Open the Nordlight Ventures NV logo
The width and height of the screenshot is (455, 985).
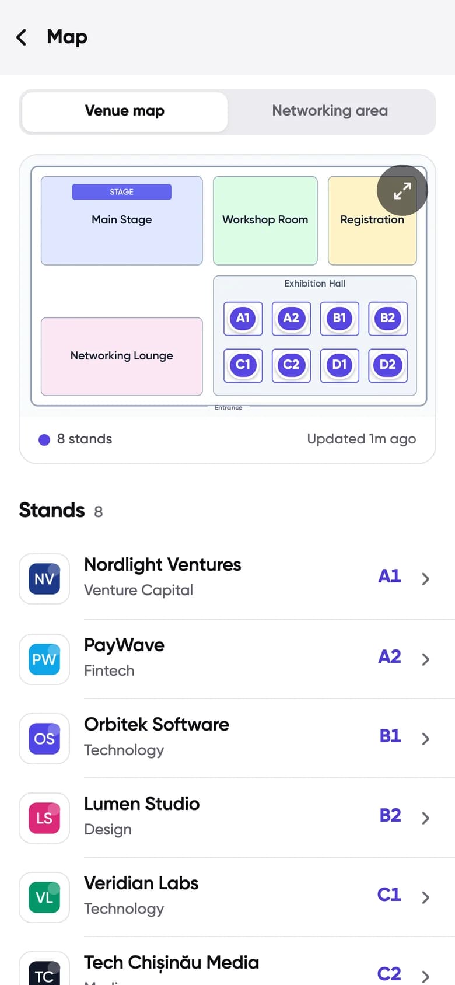click(44, 579)
